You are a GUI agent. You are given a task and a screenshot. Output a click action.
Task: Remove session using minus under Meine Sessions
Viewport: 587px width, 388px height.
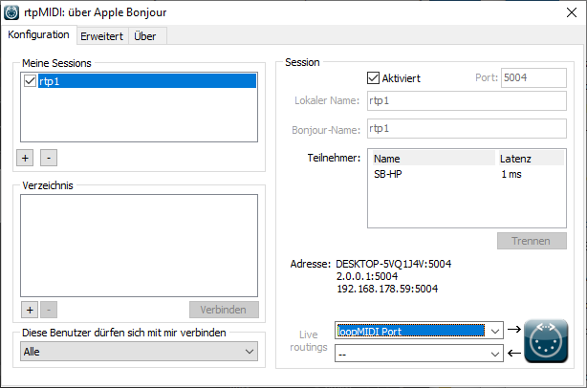click(x=49, y=156)
